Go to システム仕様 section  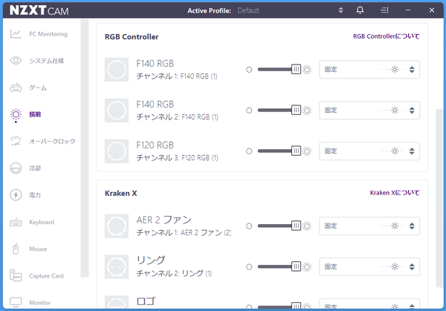click(46, 61)
